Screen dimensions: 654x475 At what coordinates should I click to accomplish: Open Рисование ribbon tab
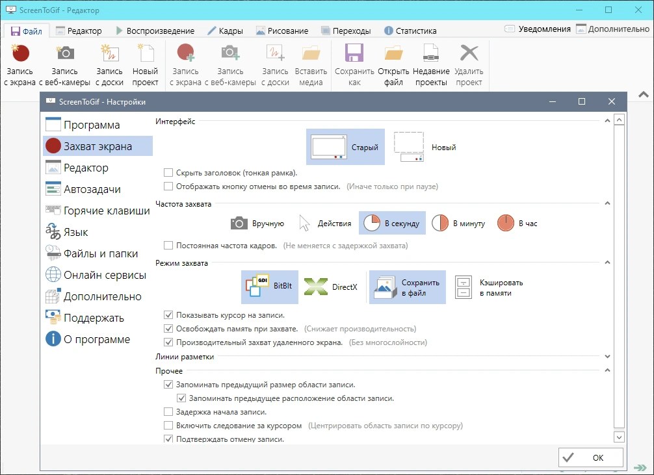pos(282,31)
